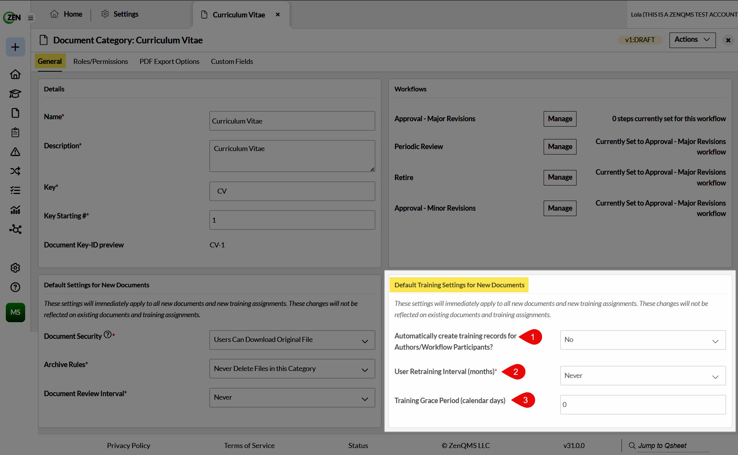Click the Lola test account user name
The image size is (738, 455).
click(x=684, y=14)
